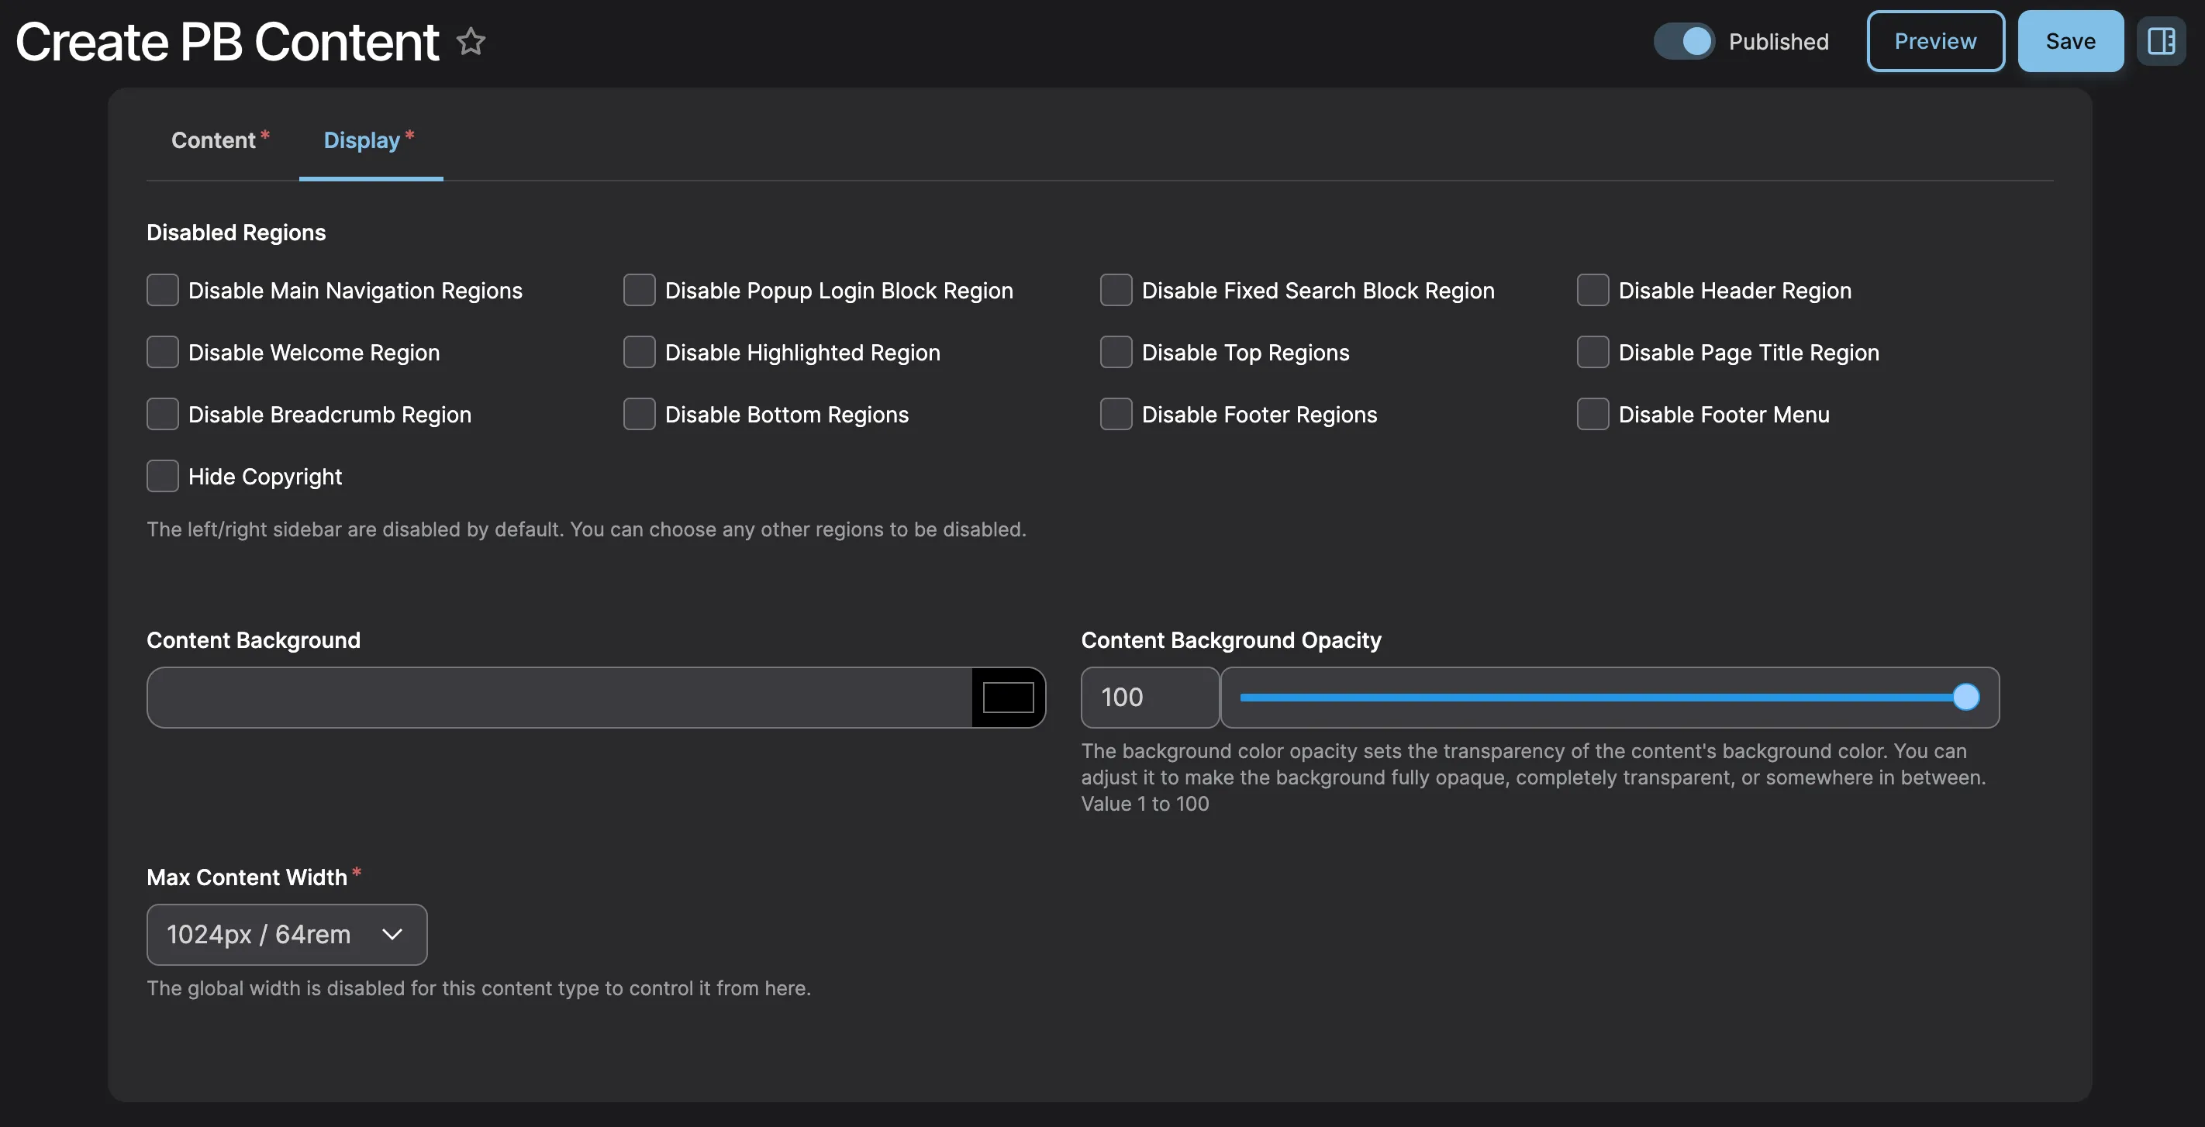Open the black Content Background color swatch
This screenshot has width=2205, height=1127.
(1007, 697)
